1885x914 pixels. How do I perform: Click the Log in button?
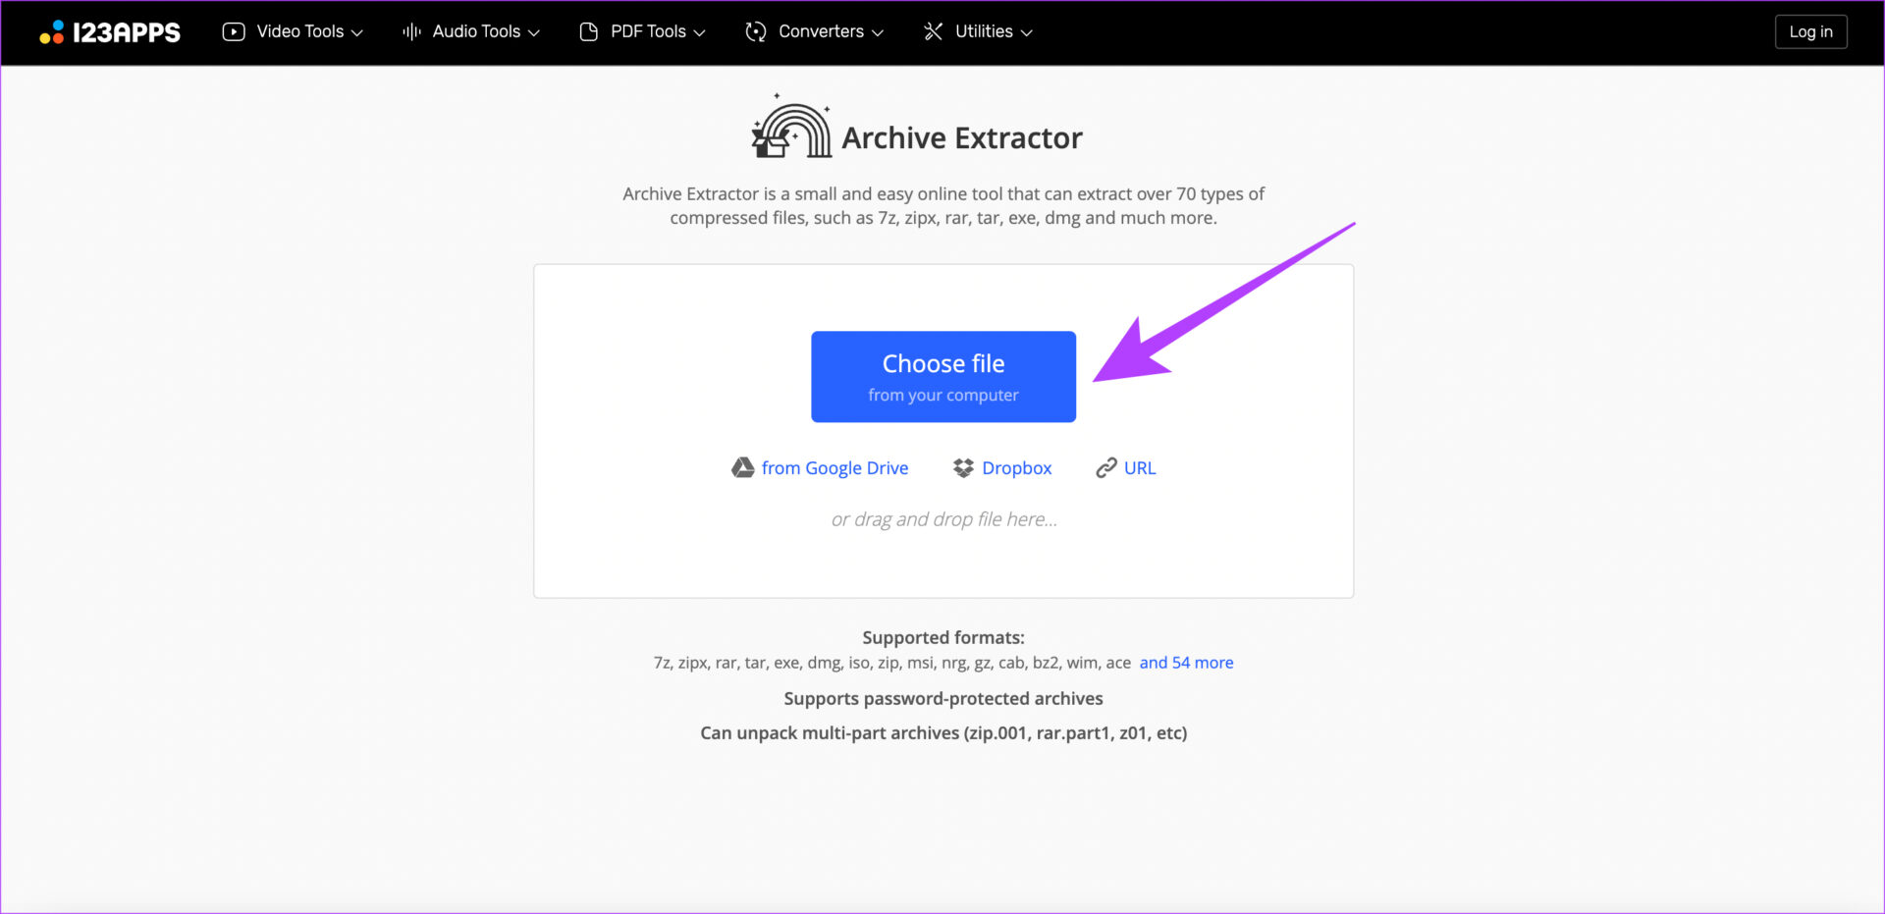pos(1810,31)
